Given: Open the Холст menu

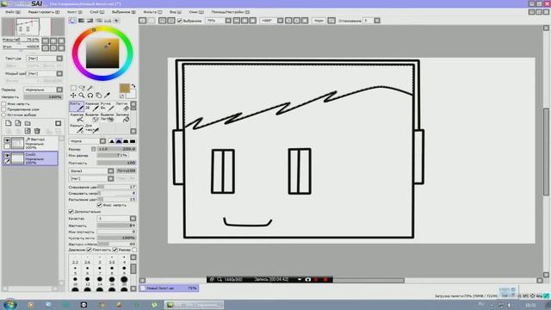Looking at the screenshot, I should (x=75, y=12).
